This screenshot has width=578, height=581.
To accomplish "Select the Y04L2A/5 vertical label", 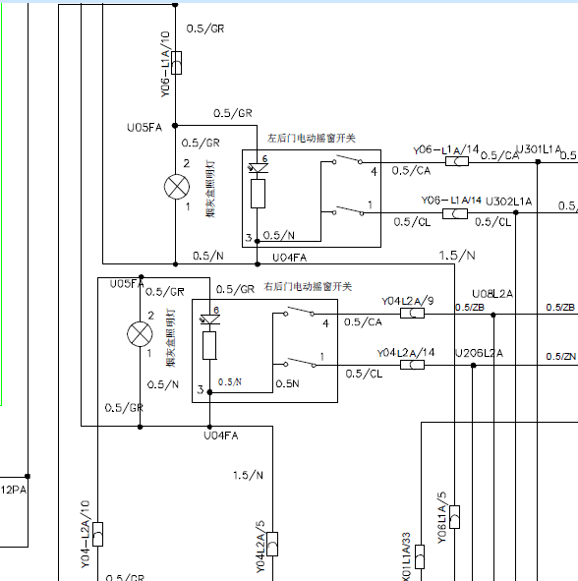I will (x=260, y=547).
